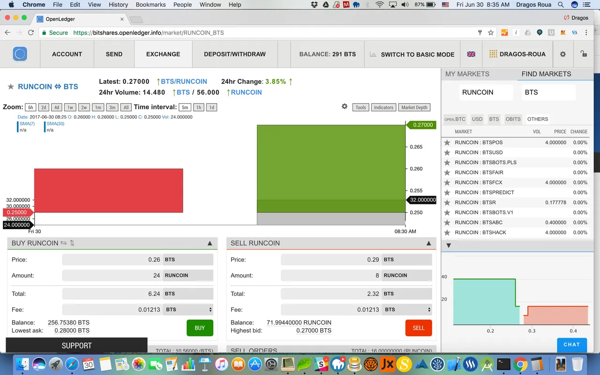
Task: Change language via UK flag icon
Action: [x=472, y=54]
